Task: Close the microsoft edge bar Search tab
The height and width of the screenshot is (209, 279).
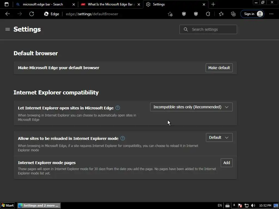Action: click(x=74, y=4)
